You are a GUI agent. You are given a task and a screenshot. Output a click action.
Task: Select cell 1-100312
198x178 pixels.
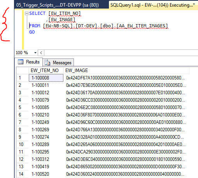click(x=46, y=159)
